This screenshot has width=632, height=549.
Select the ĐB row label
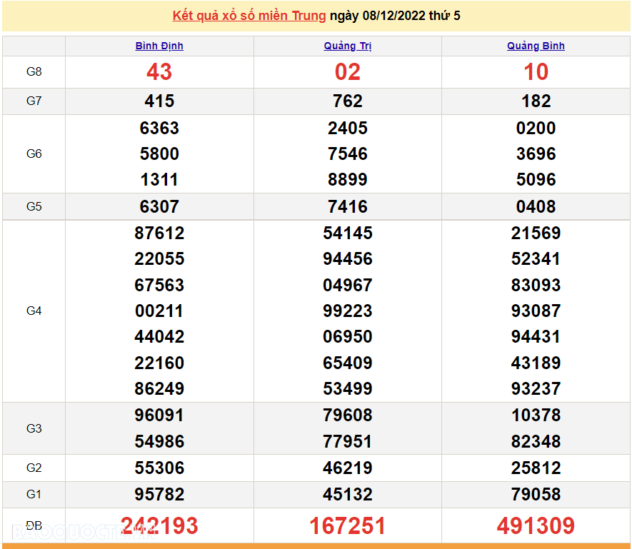34,524
